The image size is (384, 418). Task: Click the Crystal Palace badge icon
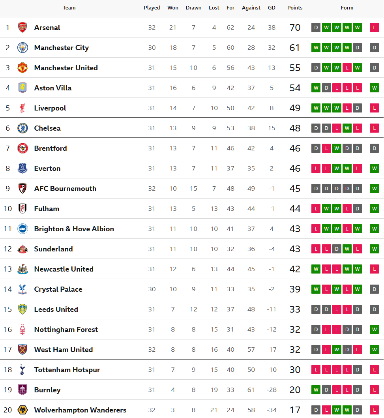point(22,289)
